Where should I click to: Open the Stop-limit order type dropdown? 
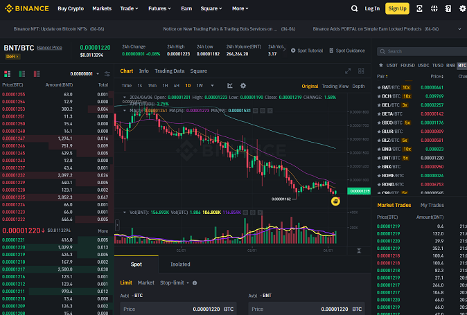pos(175,283)
